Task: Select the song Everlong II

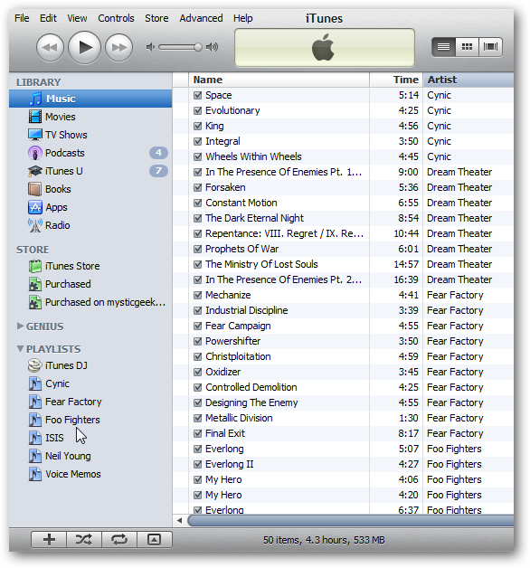Action: point(344,464)
